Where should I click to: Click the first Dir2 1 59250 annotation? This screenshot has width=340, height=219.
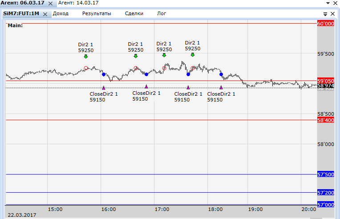tap(85, 48)
